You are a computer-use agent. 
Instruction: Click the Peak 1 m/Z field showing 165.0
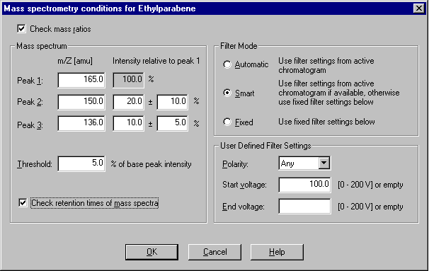pos(81,80)
